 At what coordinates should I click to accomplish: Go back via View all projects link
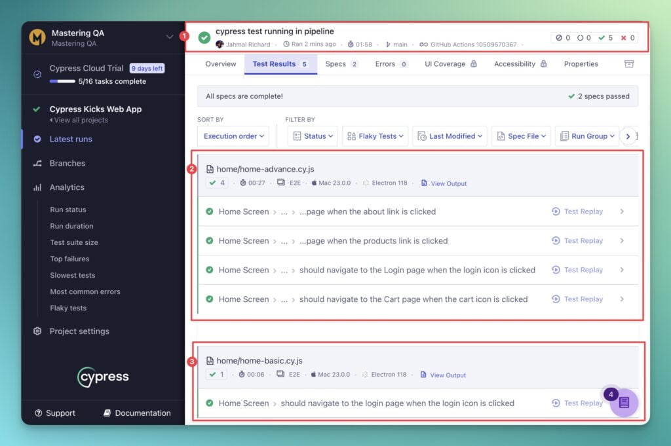pos(79,120)
